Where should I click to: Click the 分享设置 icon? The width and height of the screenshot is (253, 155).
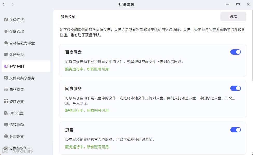[x=6, y=136]
